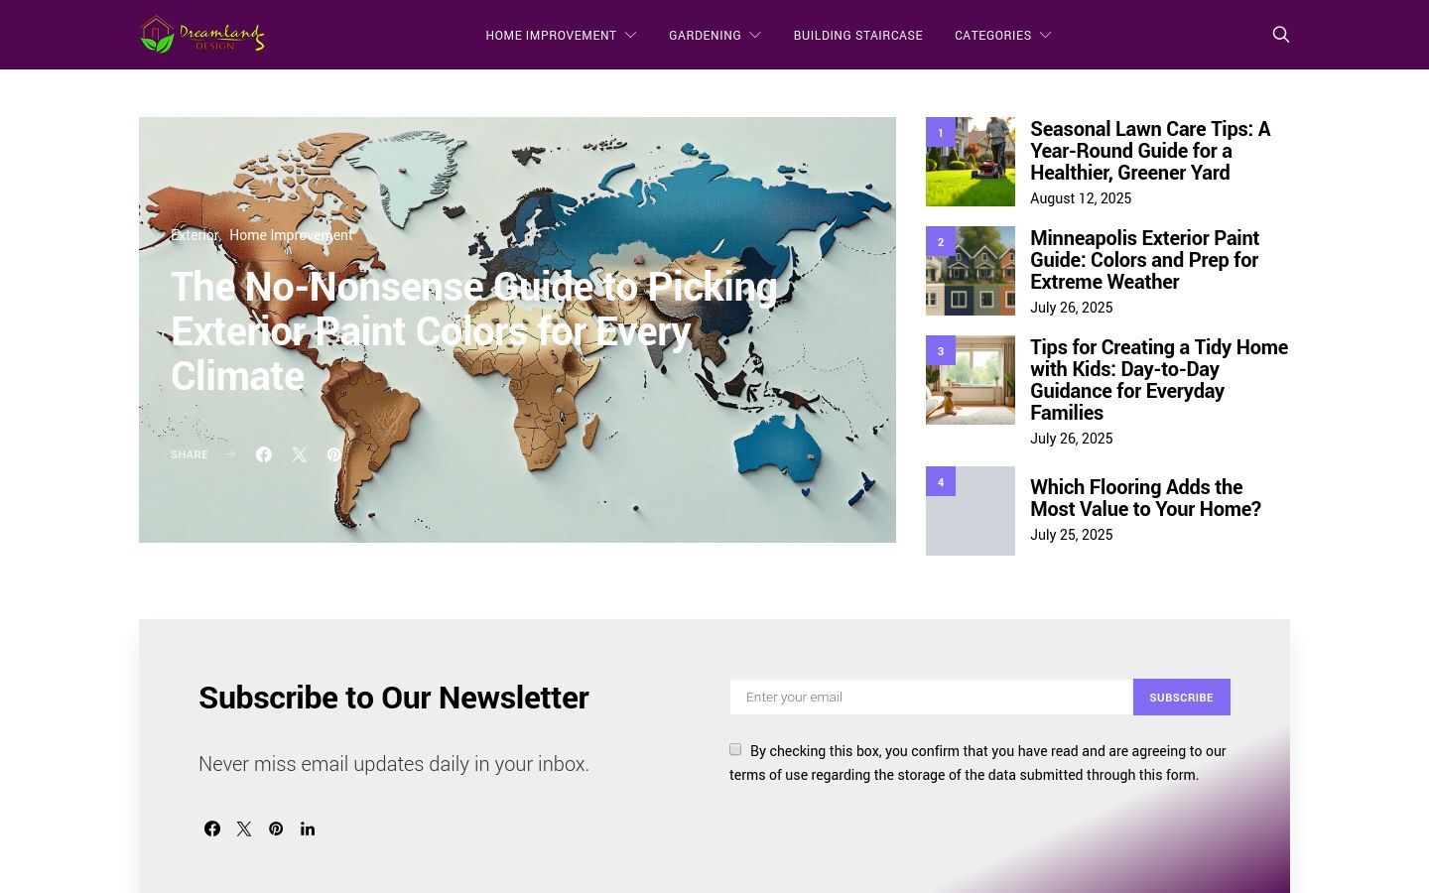Open the lawn mower thumbnail numbered 1
This screenshot has width=1429, height=893.
(971, 162)
